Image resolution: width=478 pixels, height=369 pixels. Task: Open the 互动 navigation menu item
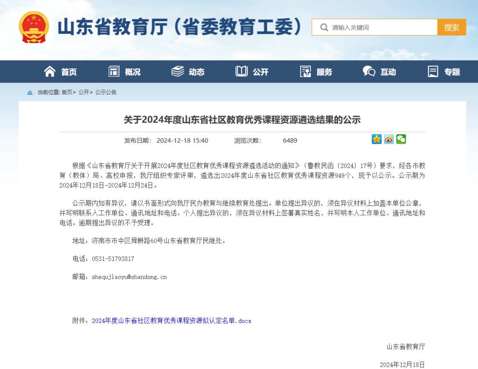388,72
